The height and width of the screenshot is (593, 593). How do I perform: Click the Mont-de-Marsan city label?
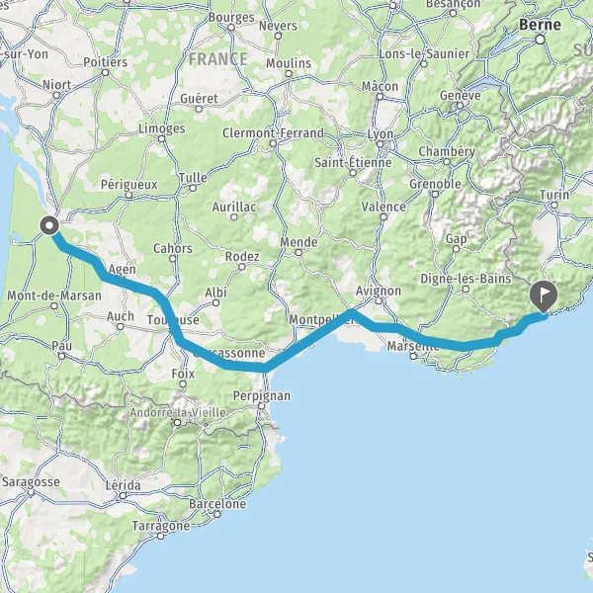pos(54,296)
